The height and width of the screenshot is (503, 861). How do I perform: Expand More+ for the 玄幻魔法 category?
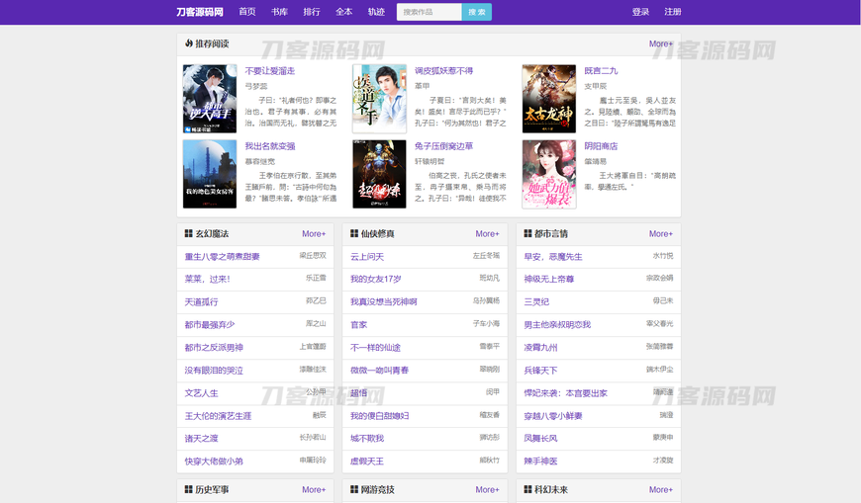pyautogui.click(x=314, y=234)
